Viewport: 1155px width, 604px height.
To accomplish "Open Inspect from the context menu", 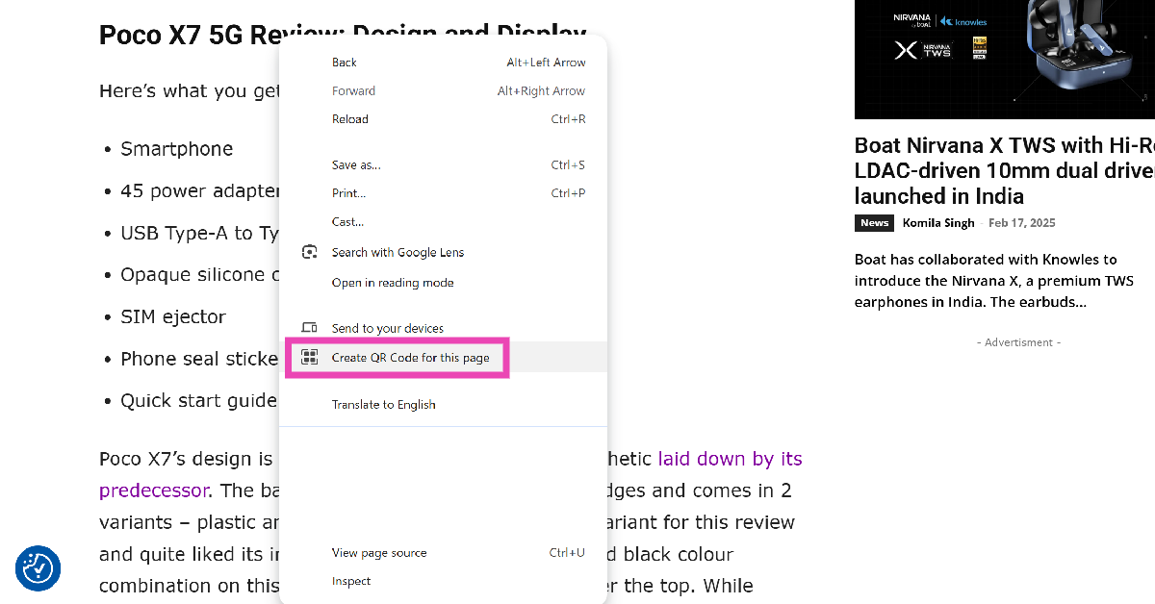I will (x=351, y=581).
